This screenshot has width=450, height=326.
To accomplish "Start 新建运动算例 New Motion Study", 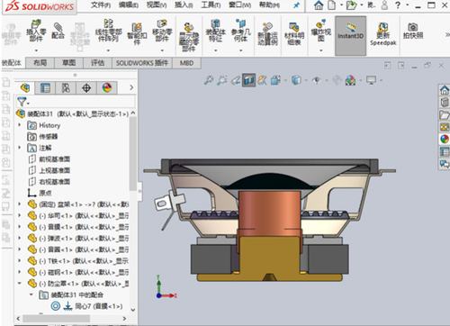I will 267,34.
